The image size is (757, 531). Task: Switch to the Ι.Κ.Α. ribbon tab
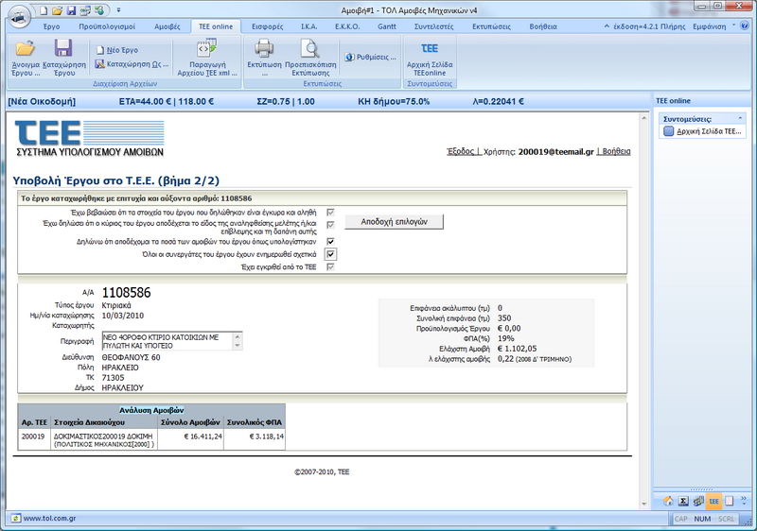308,26
